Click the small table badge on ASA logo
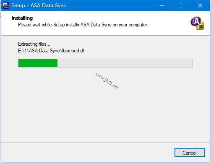The image size is (211, 163). (200, 26)
